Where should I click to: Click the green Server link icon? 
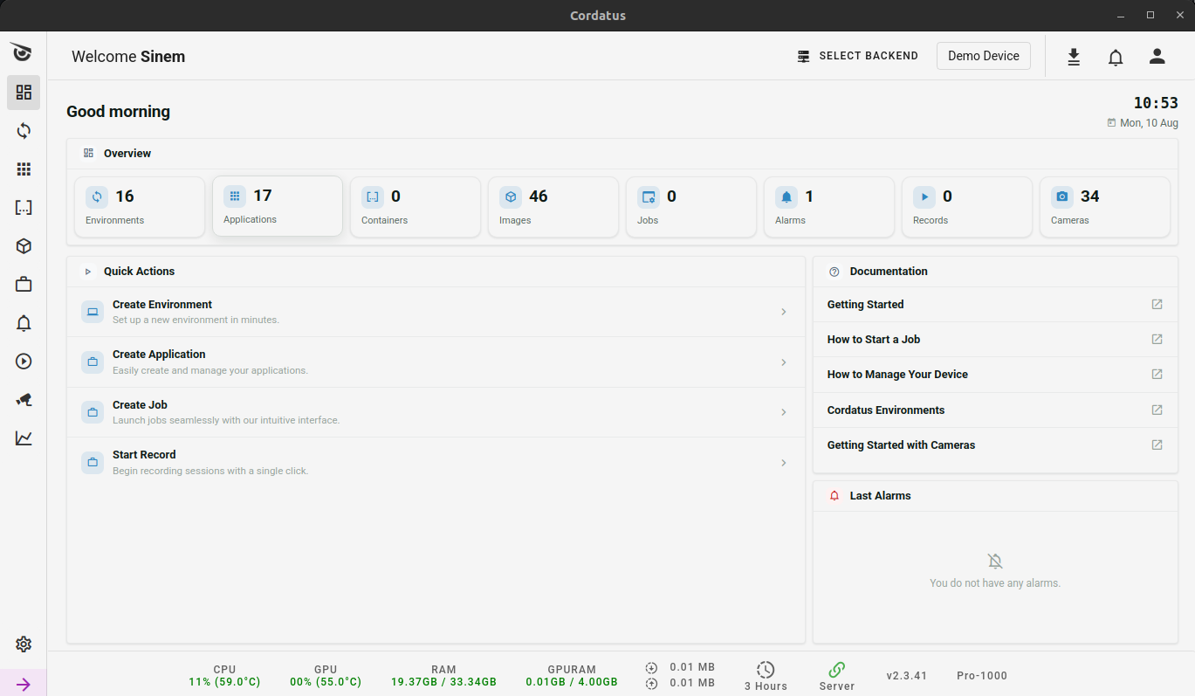click(x=836, y=670)
